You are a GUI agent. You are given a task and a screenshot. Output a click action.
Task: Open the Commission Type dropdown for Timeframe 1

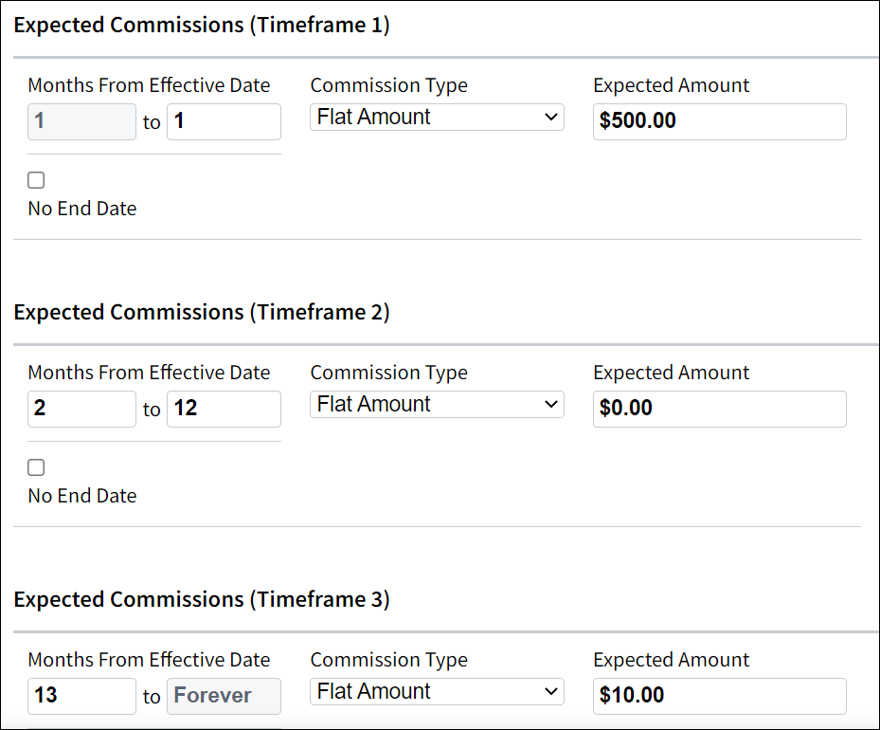pos(436,116)
